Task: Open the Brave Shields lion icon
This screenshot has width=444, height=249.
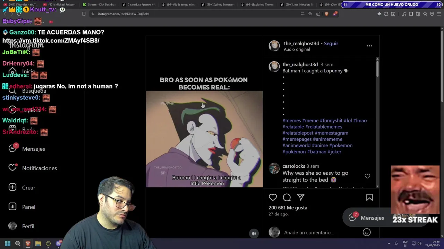Action: [x=326, y=14]
